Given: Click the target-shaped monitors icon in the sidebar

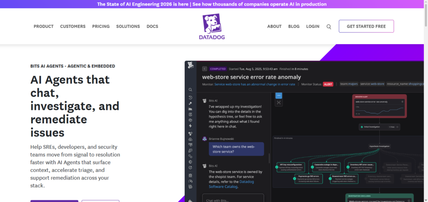Looking at the screenshot, I should coord(191,115).
